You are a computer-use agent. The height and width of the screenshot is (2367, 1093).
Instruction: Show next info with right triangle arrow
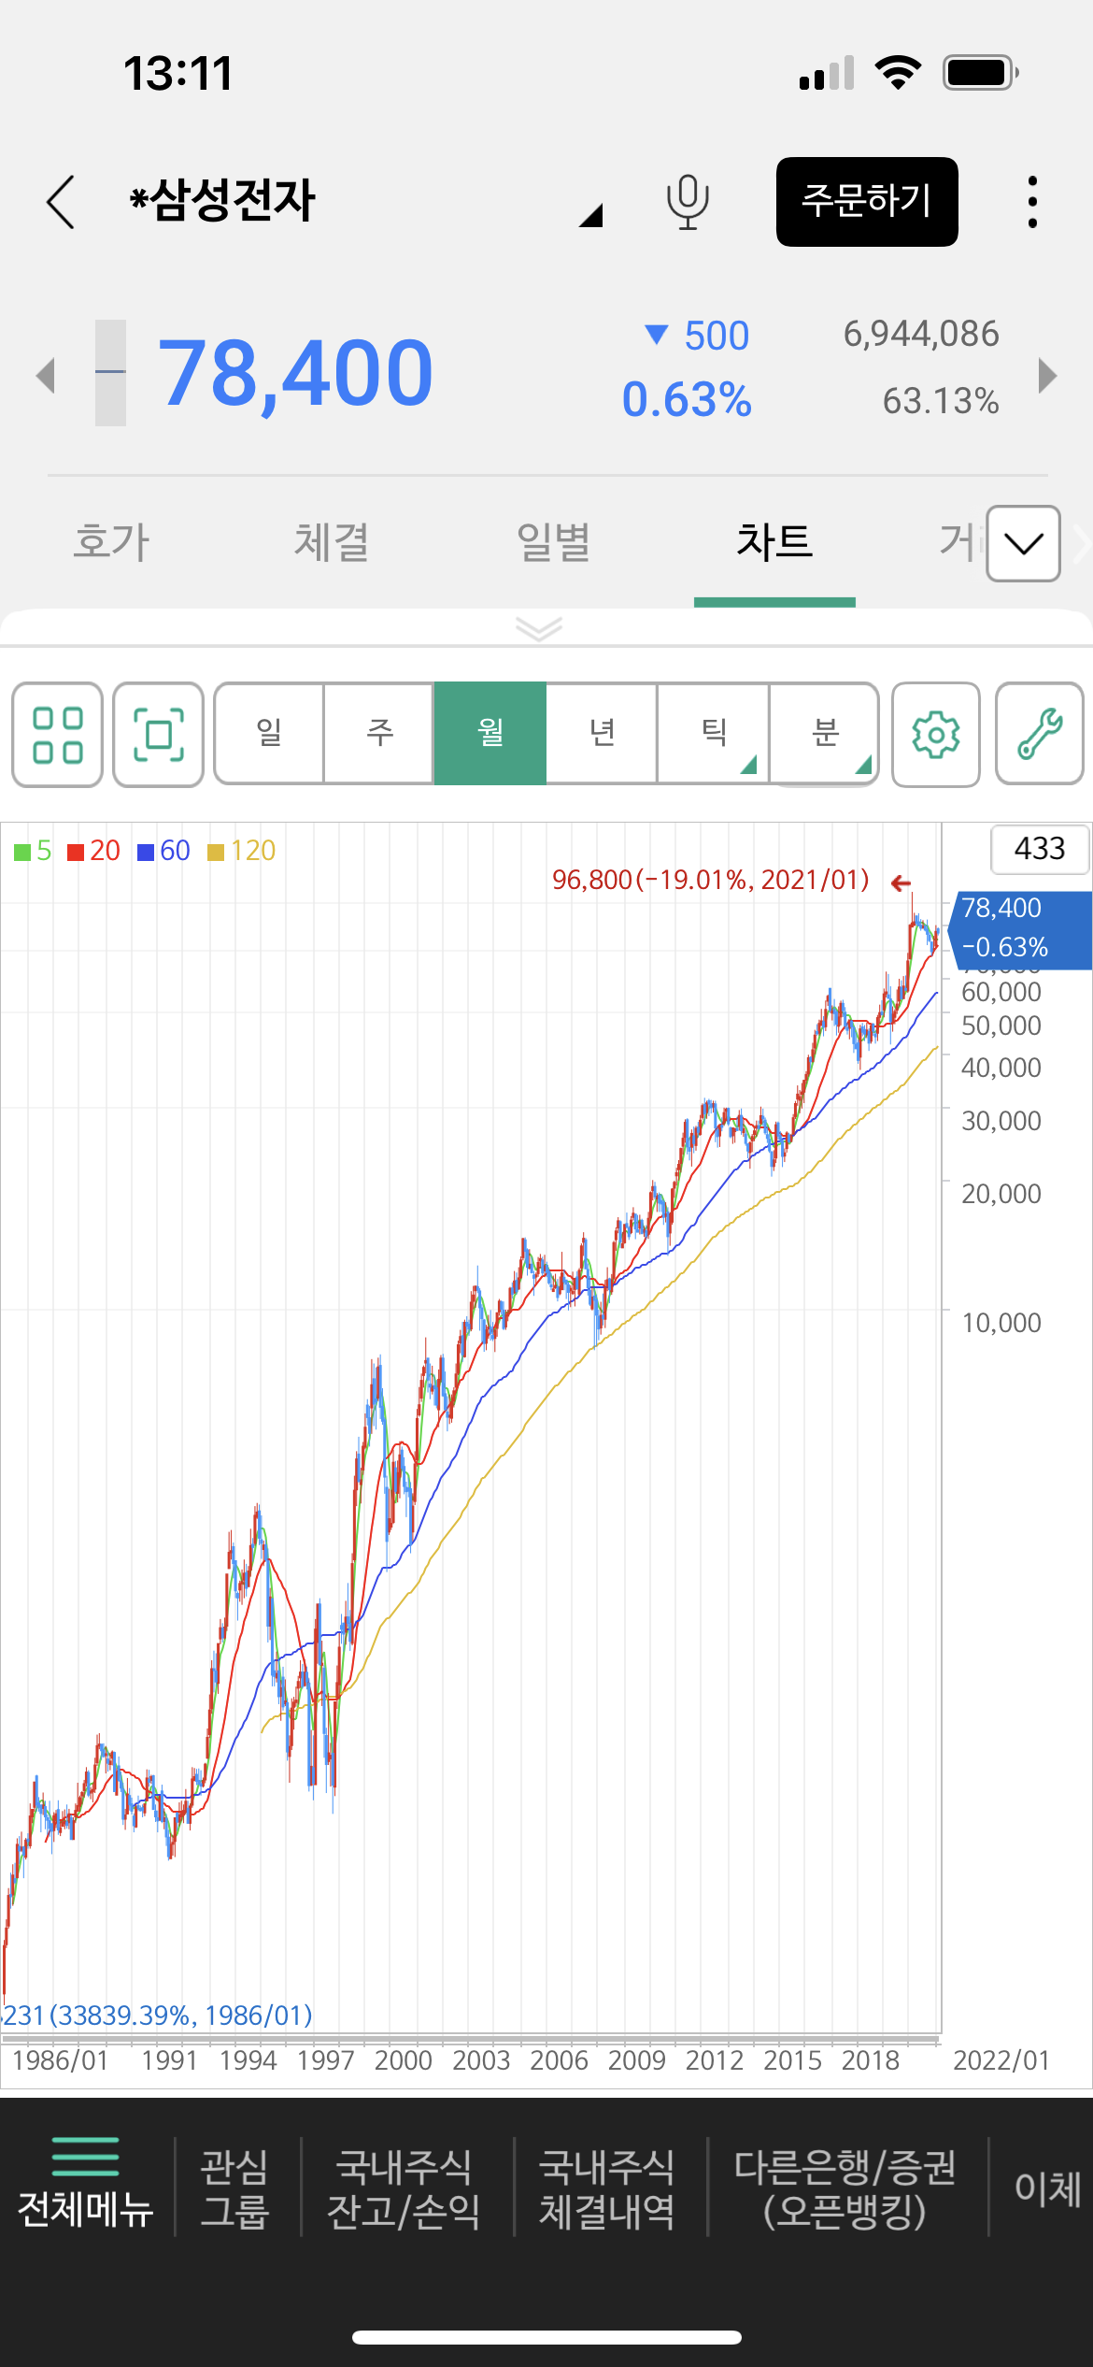click(1047, 376)
